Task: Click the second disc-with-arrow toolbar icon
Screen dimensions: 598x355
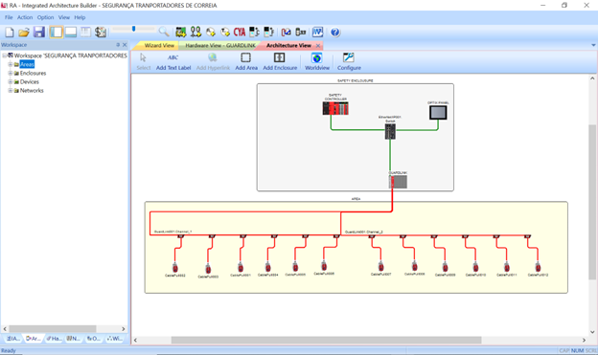Action: (x=225, y=33)
